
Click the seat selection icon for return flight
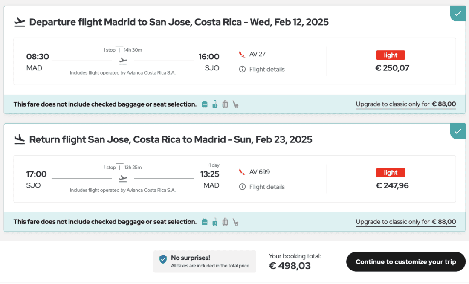click(235, 222)
